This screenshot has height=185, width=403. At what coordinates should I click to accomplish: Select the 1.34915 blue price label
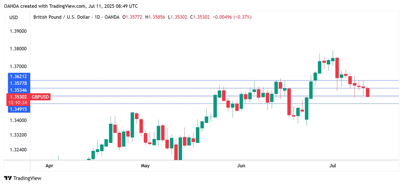pyautogui.click(x=18, y=109)
